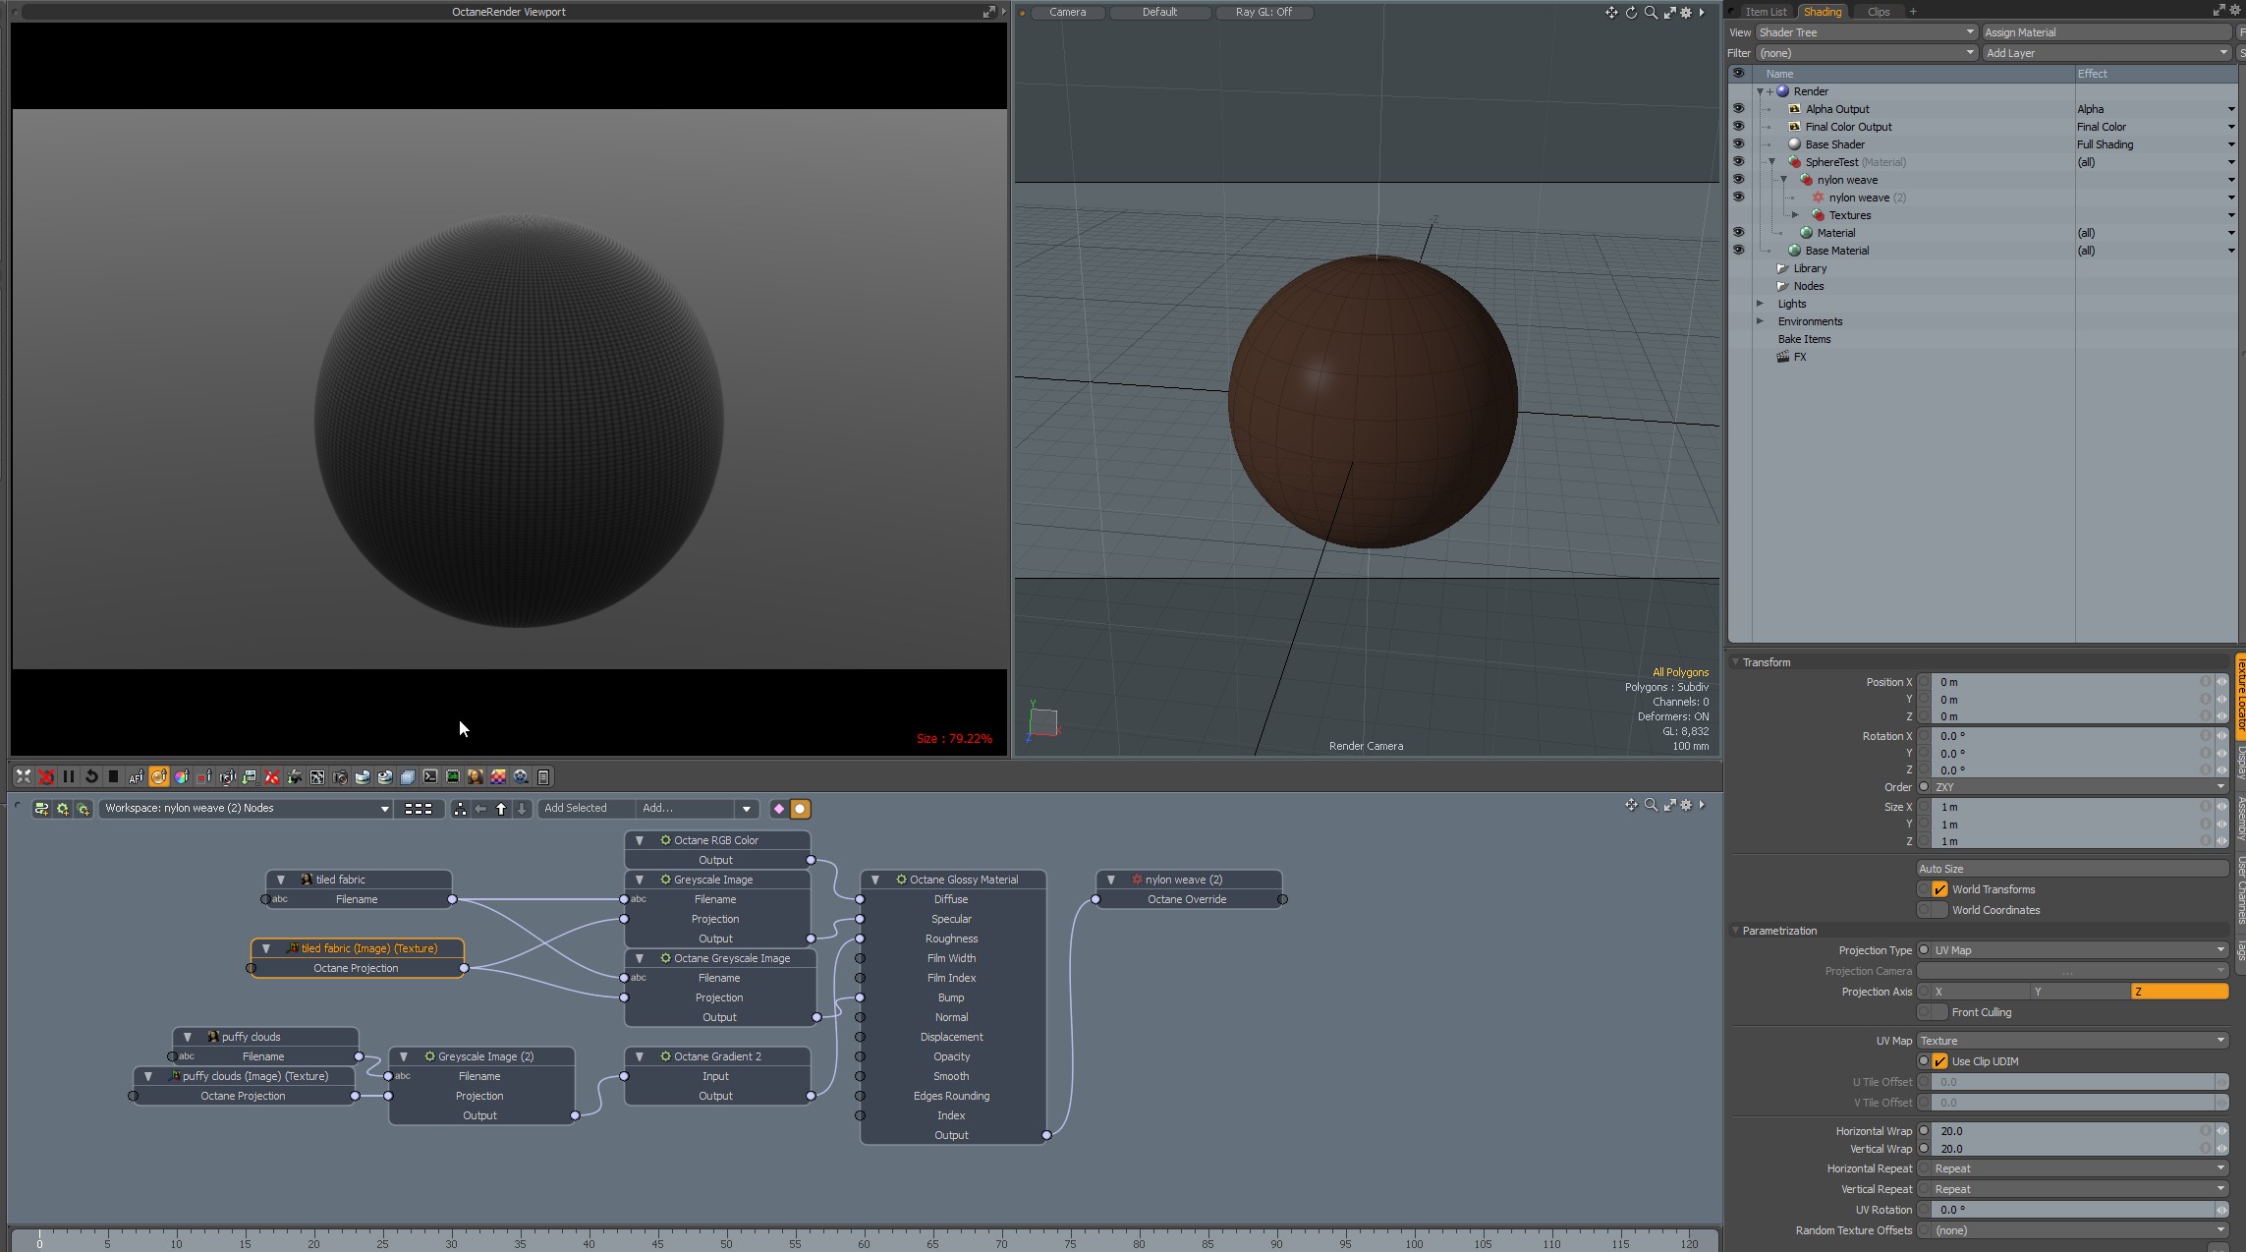Click the Mona Lisa image icon
This screenshot has height=1252, width=2246.
(476, 777)
